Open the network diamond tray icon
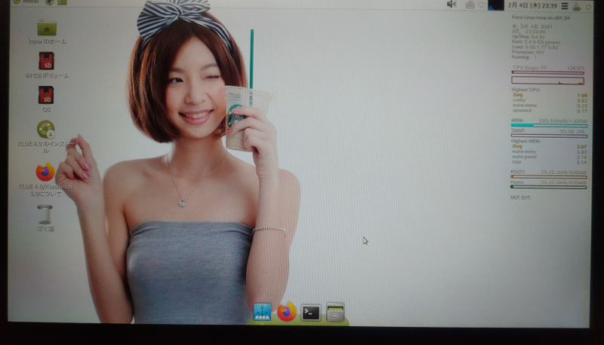This screenshot has width=604, height=345. (482, 5)
